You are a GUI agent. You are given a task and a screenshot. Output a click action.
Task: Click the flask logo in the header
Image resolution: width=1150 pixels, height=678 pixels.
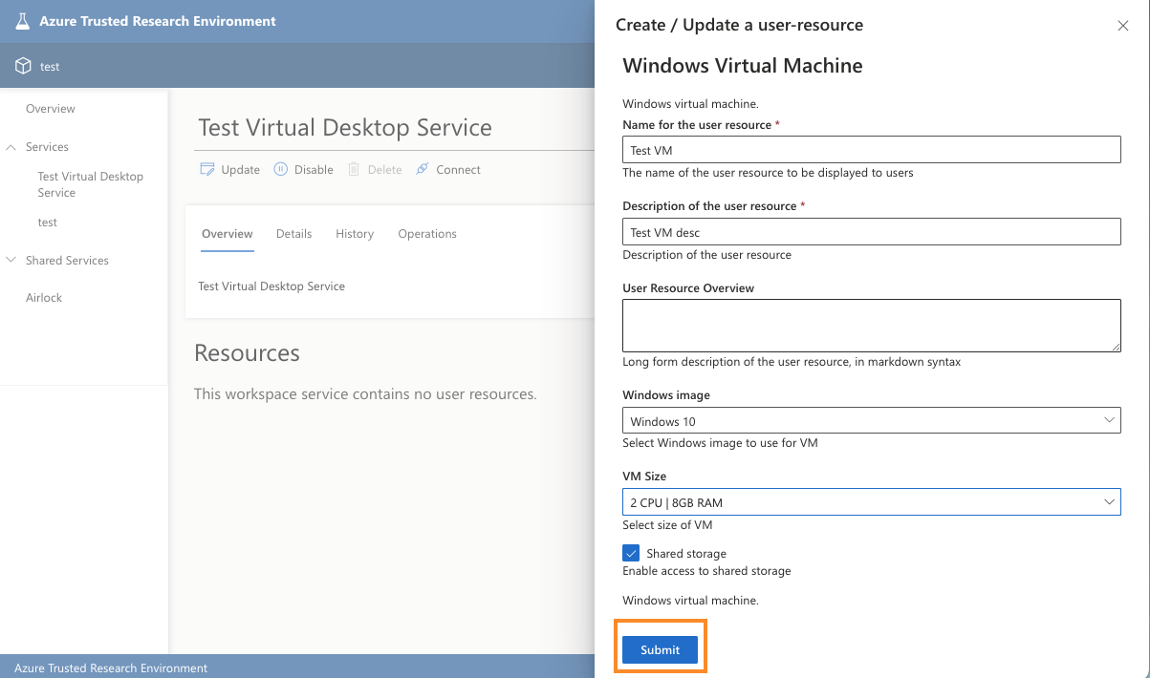coord(21,21)
